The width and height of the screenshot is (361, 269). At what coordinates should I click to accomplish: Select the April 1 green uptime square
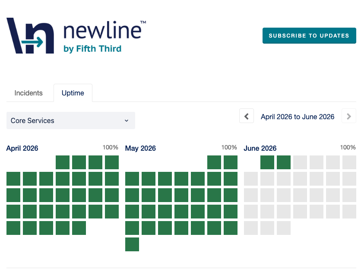coord(63,162)
